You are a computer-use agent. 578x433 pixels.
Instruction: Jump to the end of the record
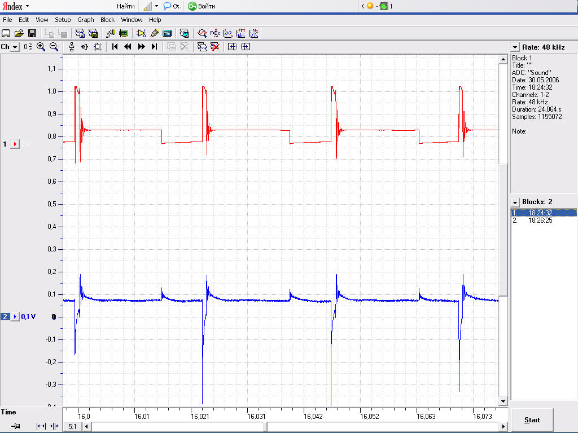tap(155, 47)
